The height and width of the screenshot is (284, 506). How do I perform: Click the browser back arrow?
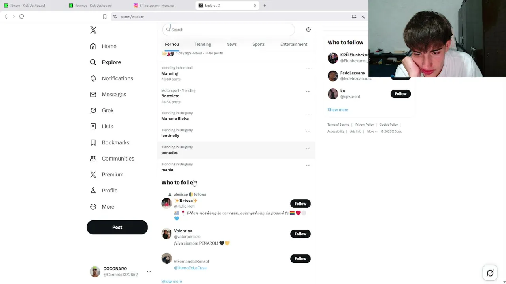6,17
